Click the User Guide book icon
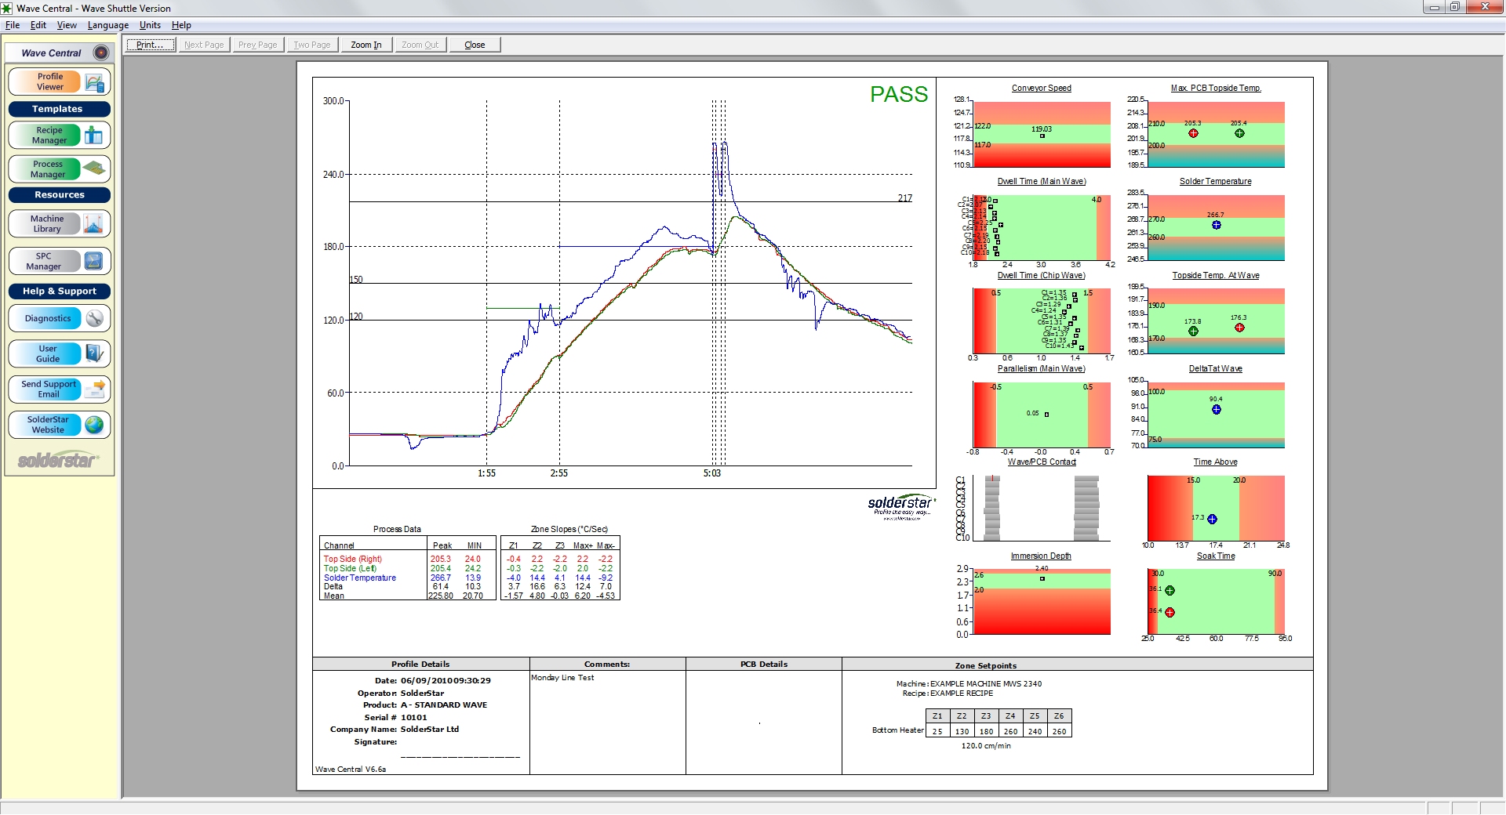The width and height of the screenshot is (1506, 815). pos(94,353)
